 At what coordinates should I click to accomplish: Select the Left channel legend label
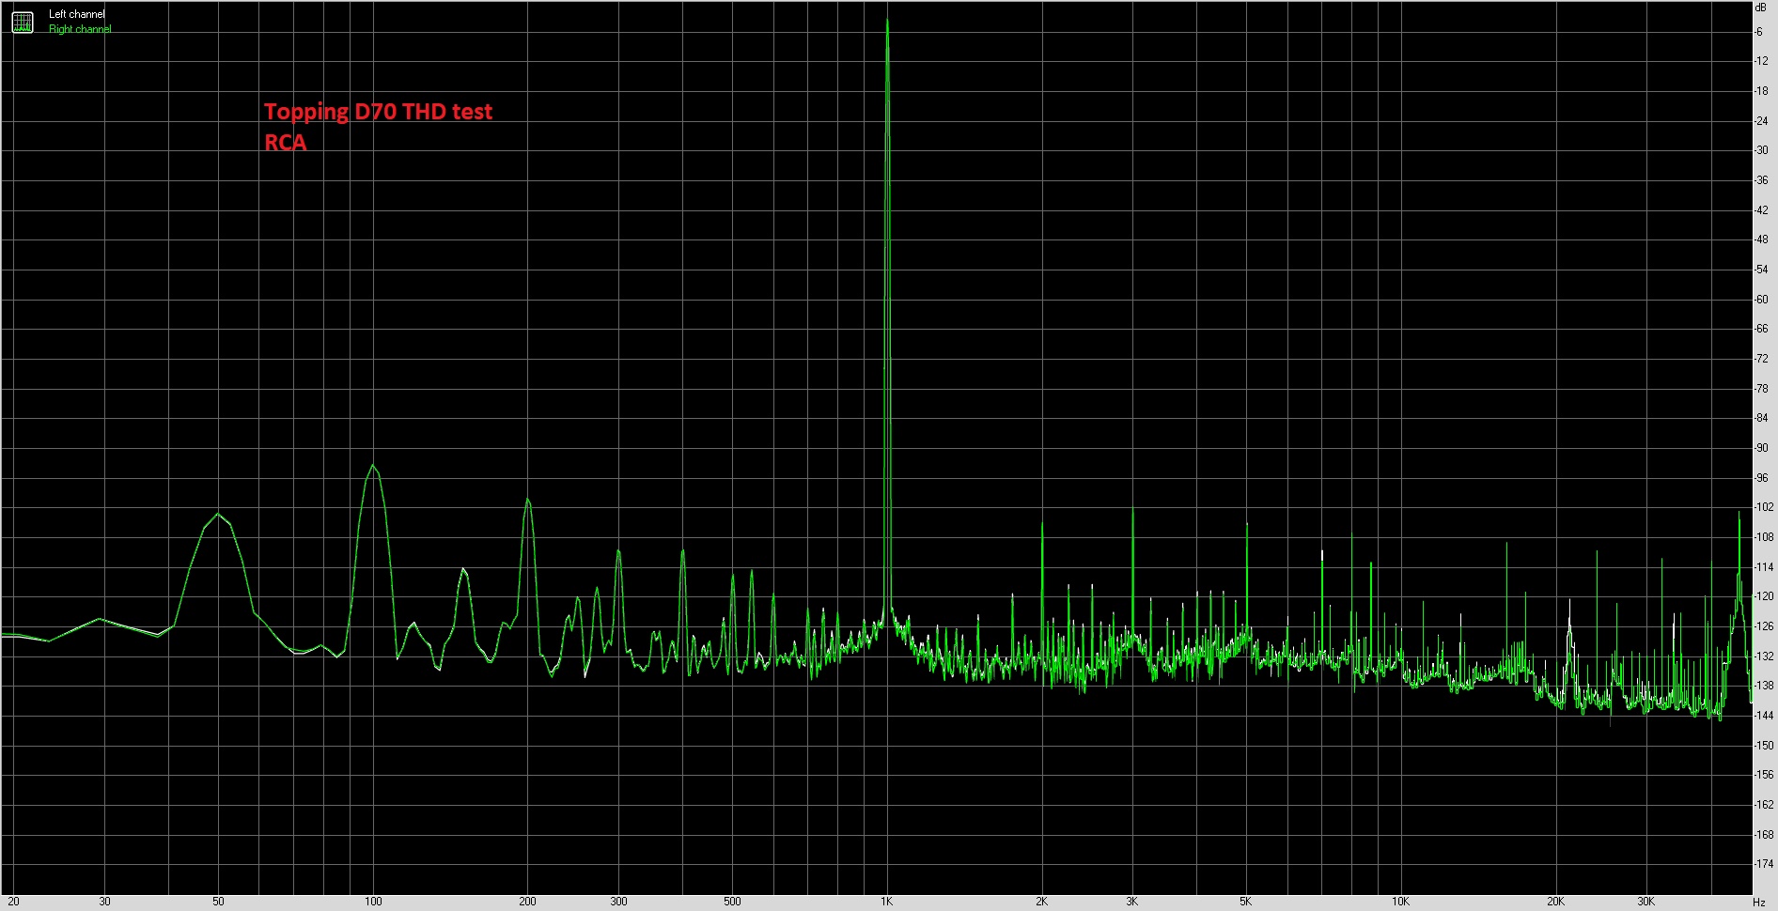tap(77, 14)
